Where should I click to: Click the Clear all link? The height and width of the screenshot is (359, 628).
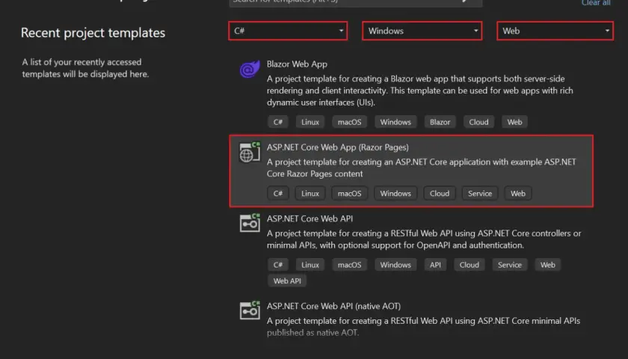point(596,3)
